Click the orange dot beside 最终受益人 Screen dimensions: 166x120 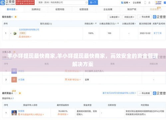coord(20,93)
